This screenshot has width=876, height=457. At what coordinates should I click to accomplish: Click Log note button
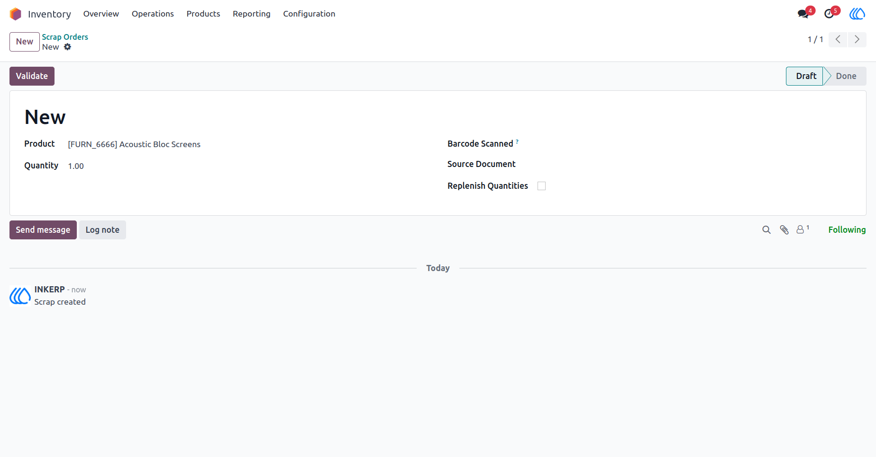coord(102,230)
